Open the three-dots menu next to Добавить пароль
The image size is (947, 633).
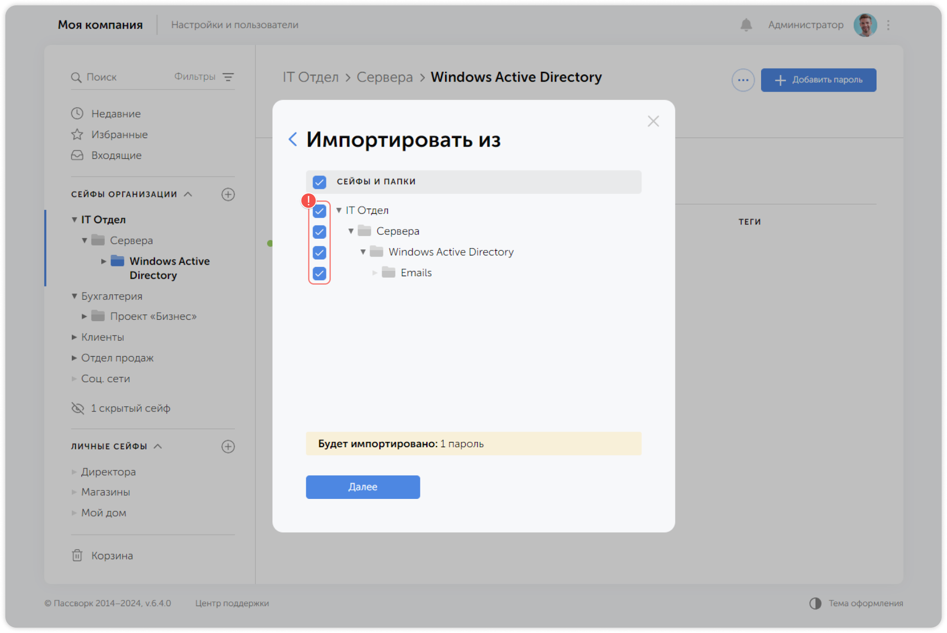point(742,80)
